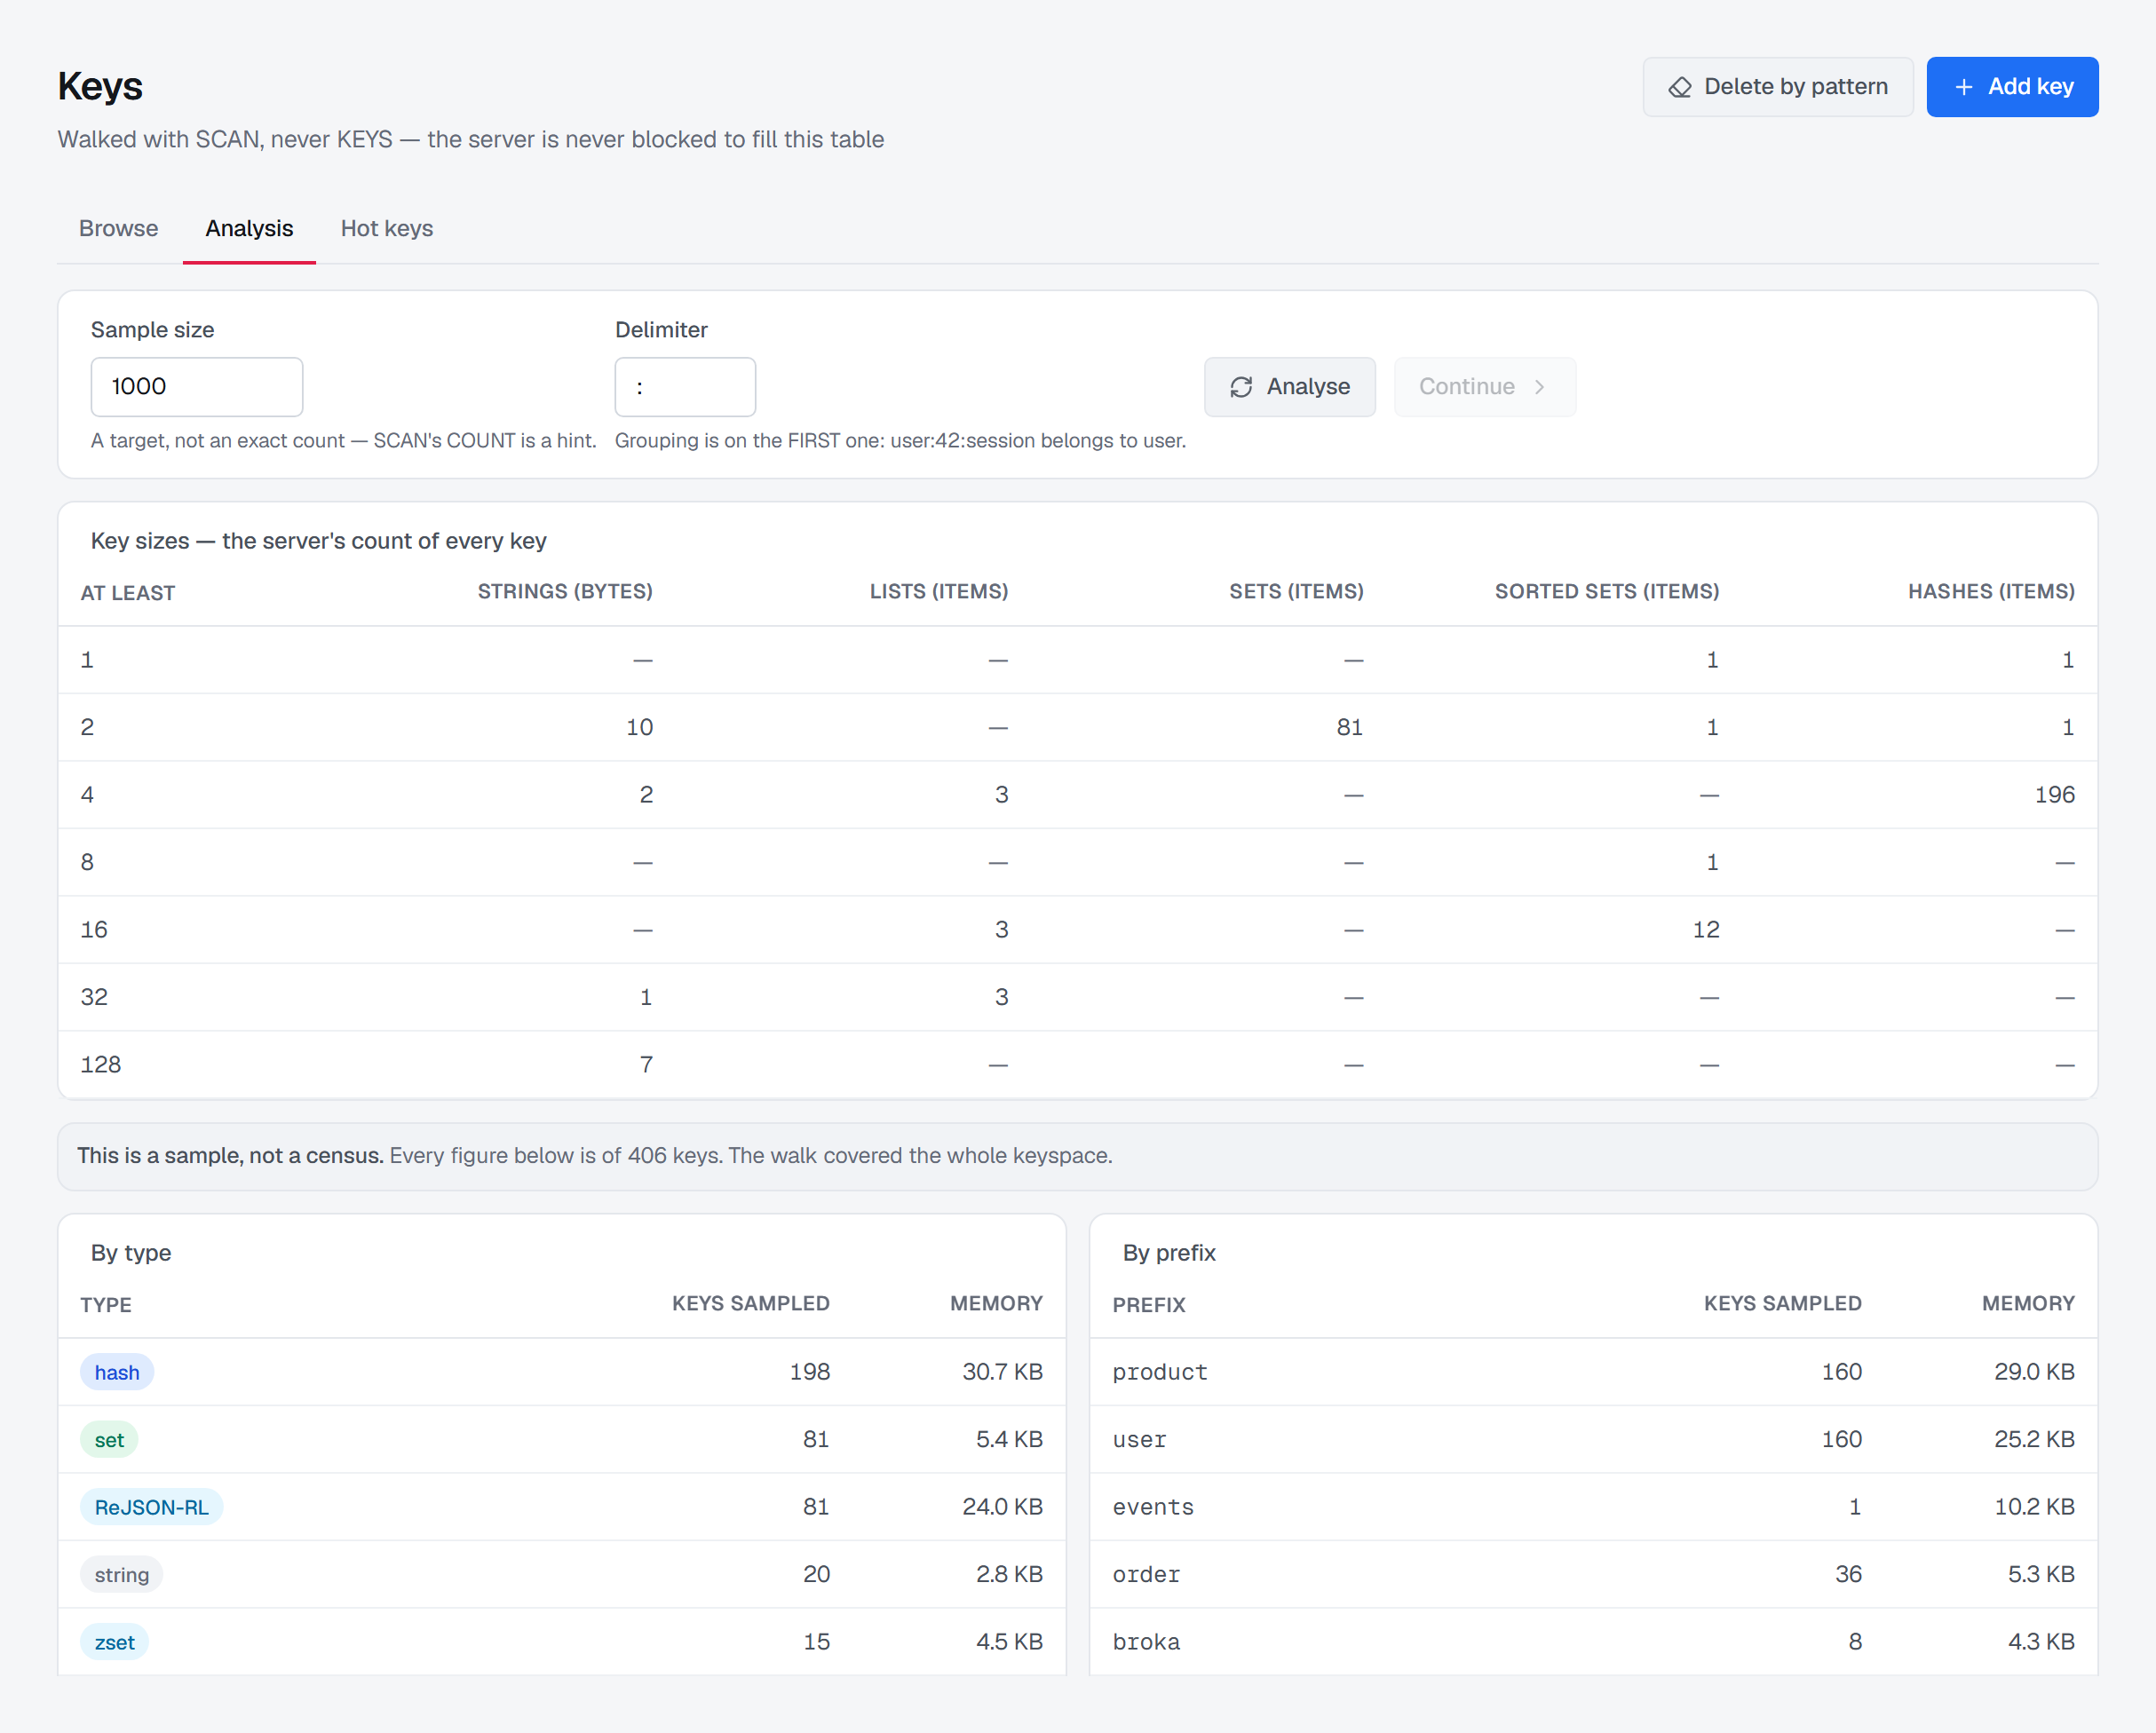Click the eraser icon in Delete by pattern

pyautogui.click(x=1680, y=87)
